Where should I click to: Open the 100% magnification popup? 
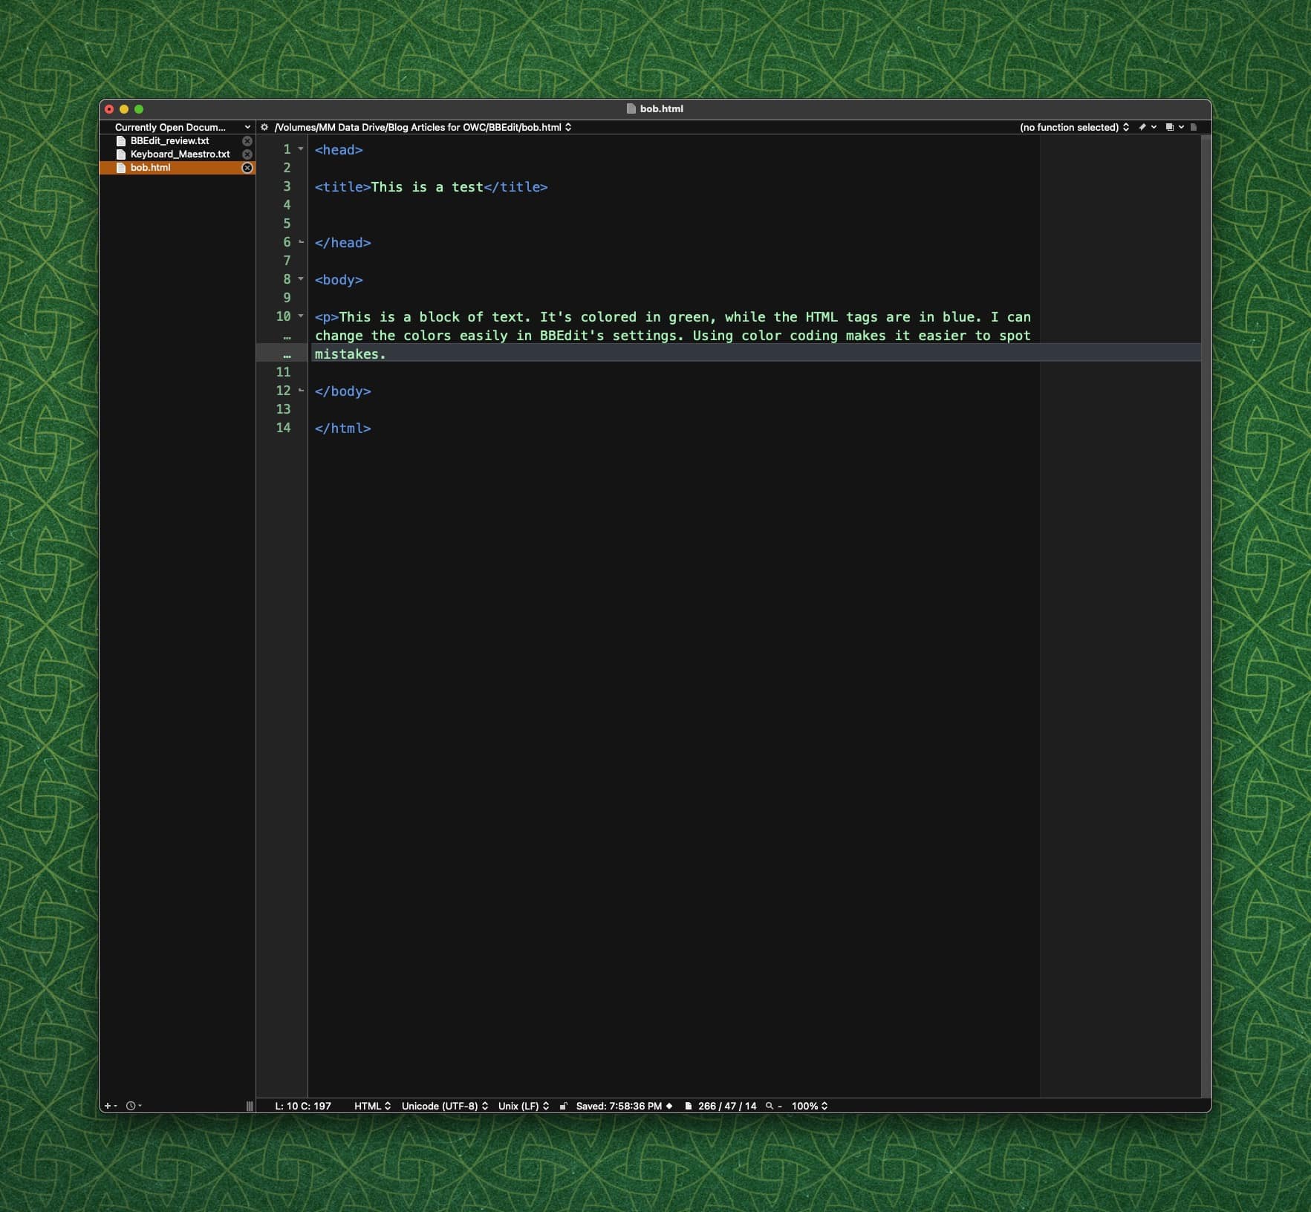[809, 1106]
